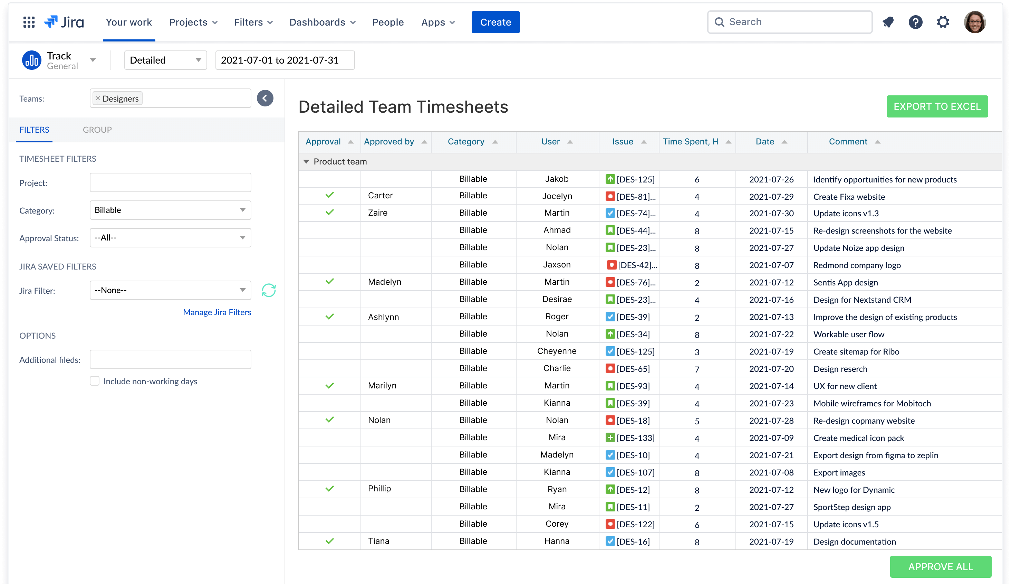The image size is (1011, 584).
Task: Switch to the GROUP tab
Action: (97, 130)
